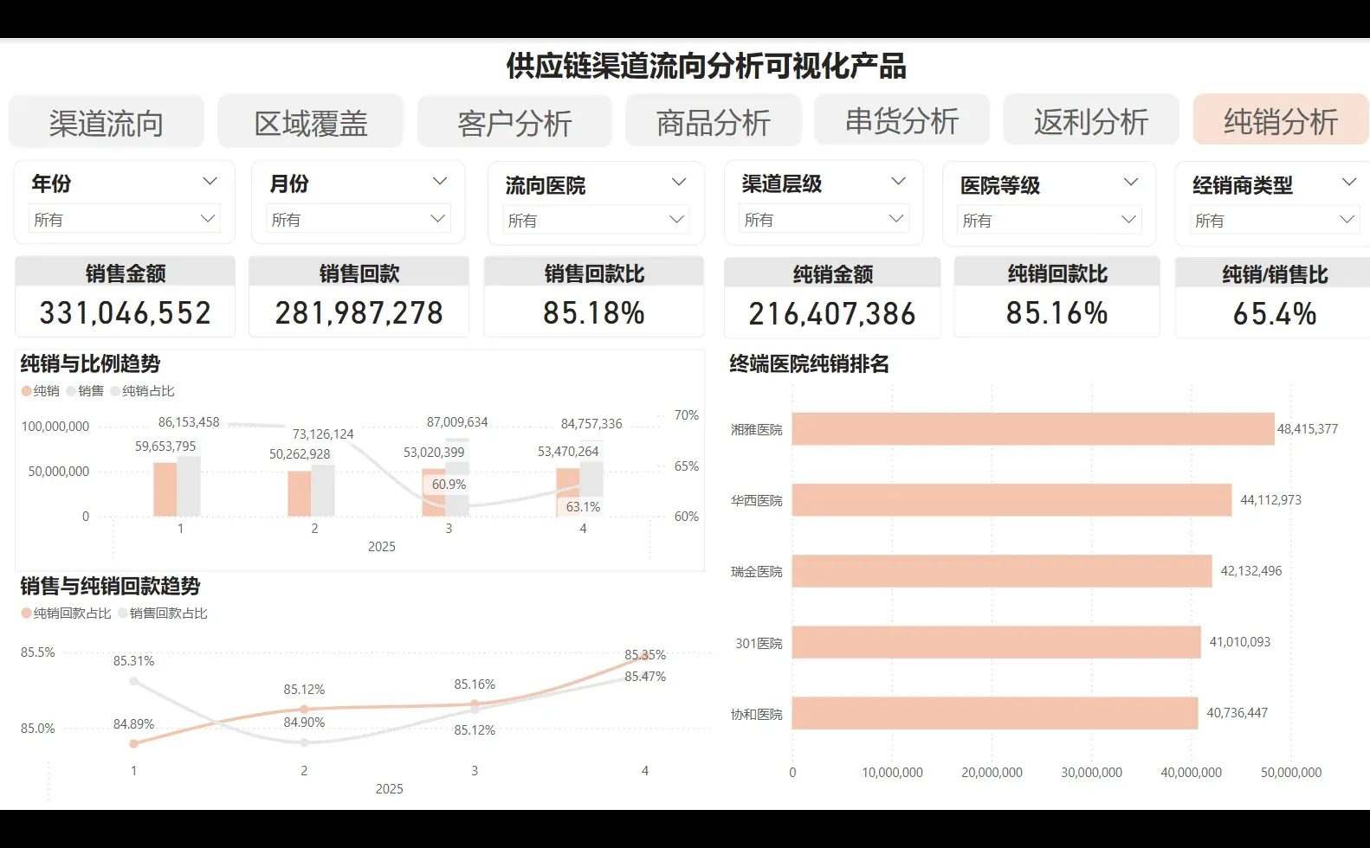Go to the 客户分析 tab
Screen dimensions: 1370x848
click(514, 122)
